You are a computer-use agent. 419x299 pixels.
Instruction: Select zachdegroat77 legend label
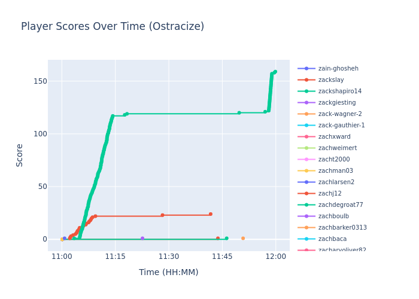pos(341,205)
